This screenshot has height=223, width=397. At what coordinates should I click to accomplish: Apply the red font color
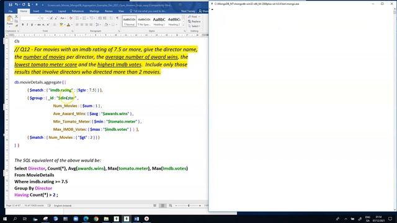(x=68, y=25)
